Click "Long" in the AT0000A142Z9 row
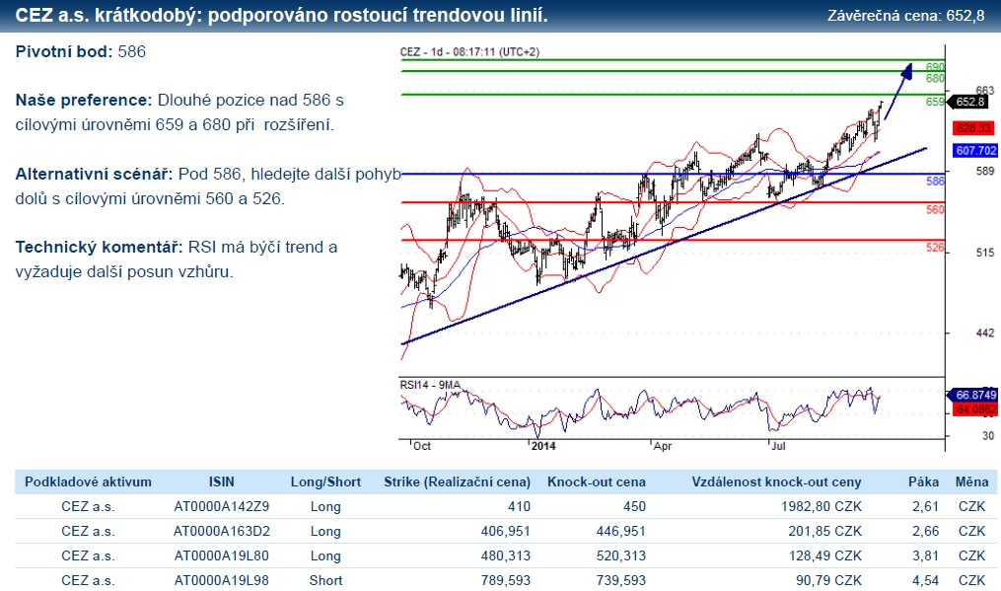Image resolution: width=1001 pixels, height=591 pixels. tap(325, 507)
